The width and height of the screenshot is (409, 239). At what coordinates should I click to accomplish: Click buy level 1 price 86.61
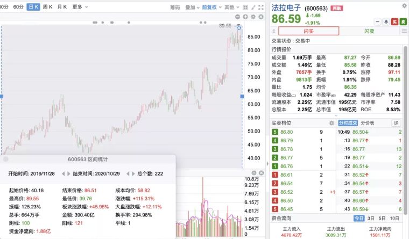click(x=286, y=175)
